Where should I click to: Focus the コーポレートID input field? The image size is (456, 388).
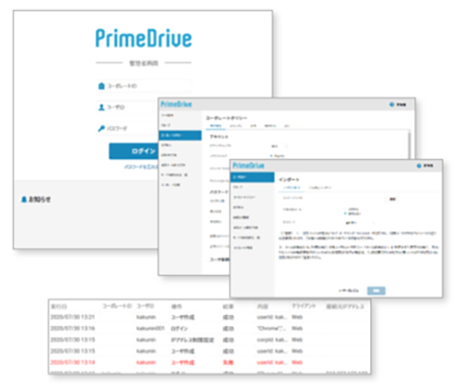click(143, 86)
